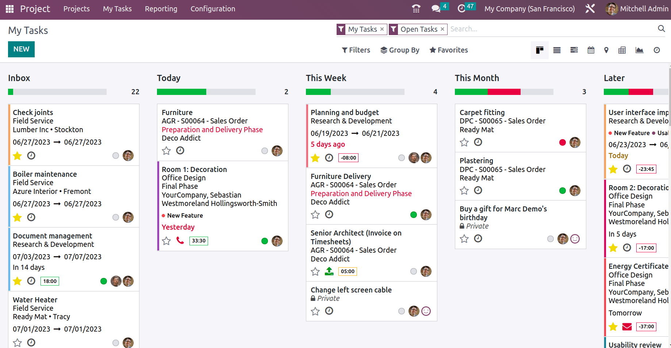
Task: Open the Configuration menu
Action: tap(213, 9)
